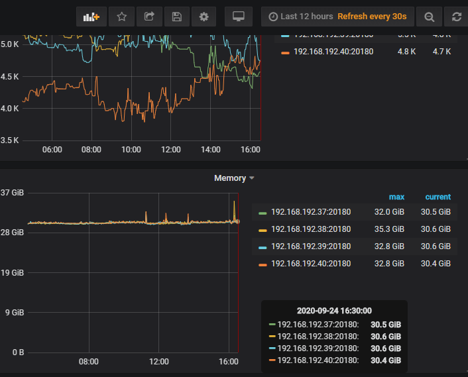The height and width of the screenshot is (377, 468).
Task: Cycle view mode with monitor icon
Action: point(238,17)
